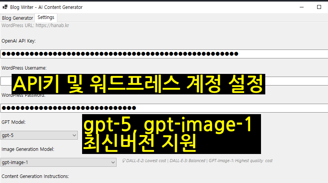Select the Settings tab
The image size is (328, 183).
(x=46, y=17)
